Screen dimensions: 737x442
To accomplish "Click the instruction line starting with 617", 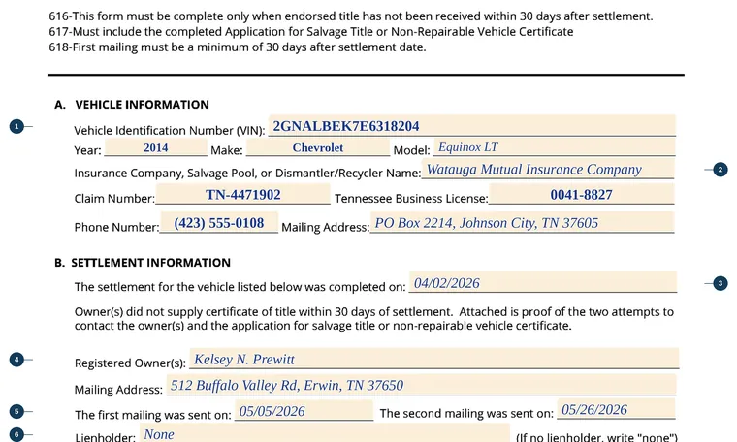I will click(x=311, y=32).
